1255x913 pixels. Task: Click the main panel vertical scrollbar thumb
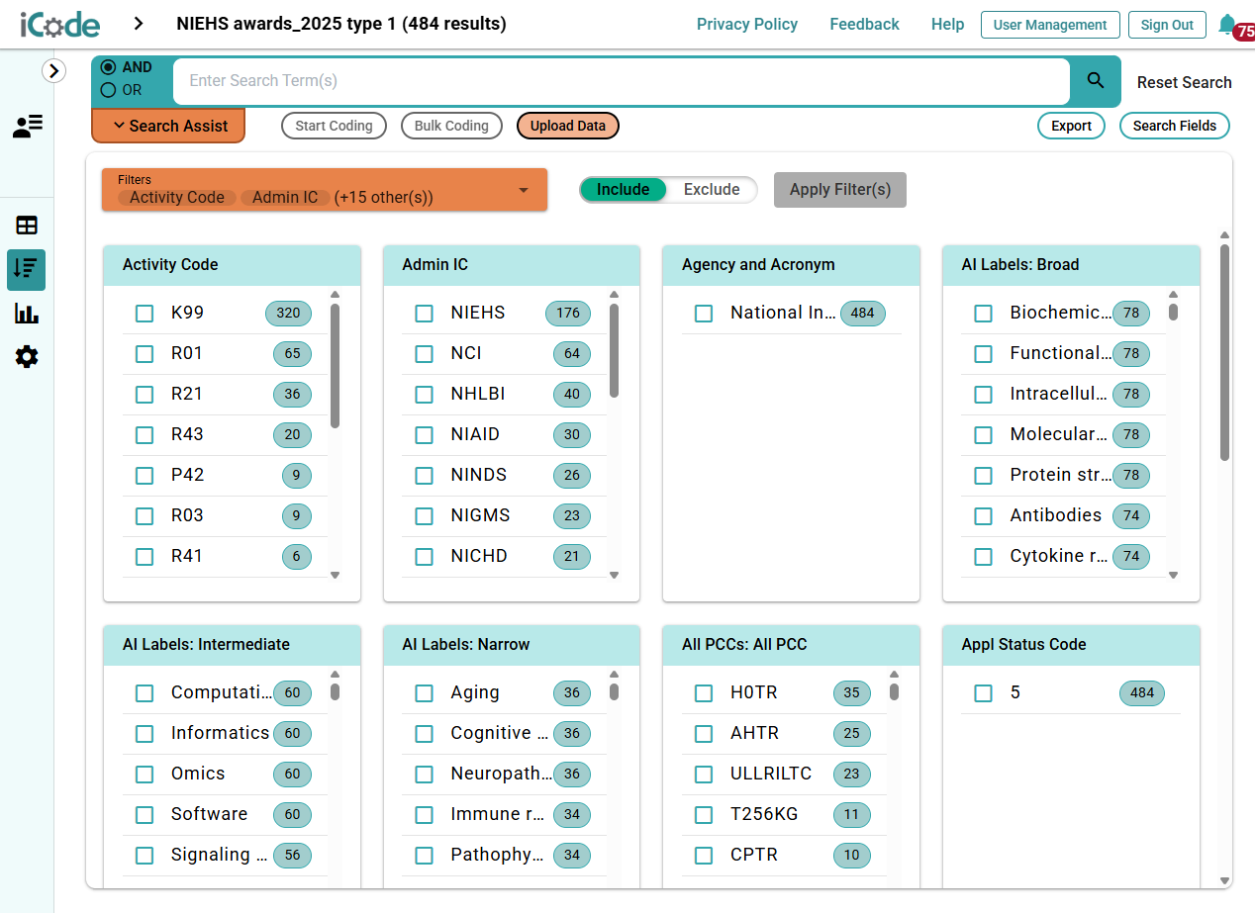pos(1224,352)
